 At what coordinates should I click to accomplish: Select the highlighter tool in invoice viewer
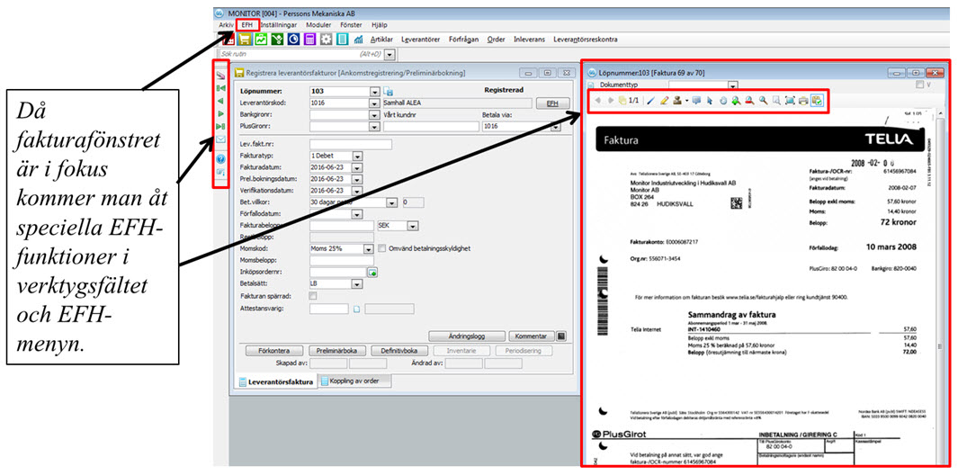[664, 101]
